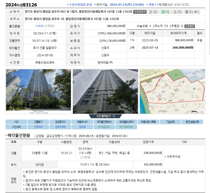Click the 토지·건물 일괄매각 cell
Image resolution: width=210 pixels, height=193 pixels.
[45, 48]
